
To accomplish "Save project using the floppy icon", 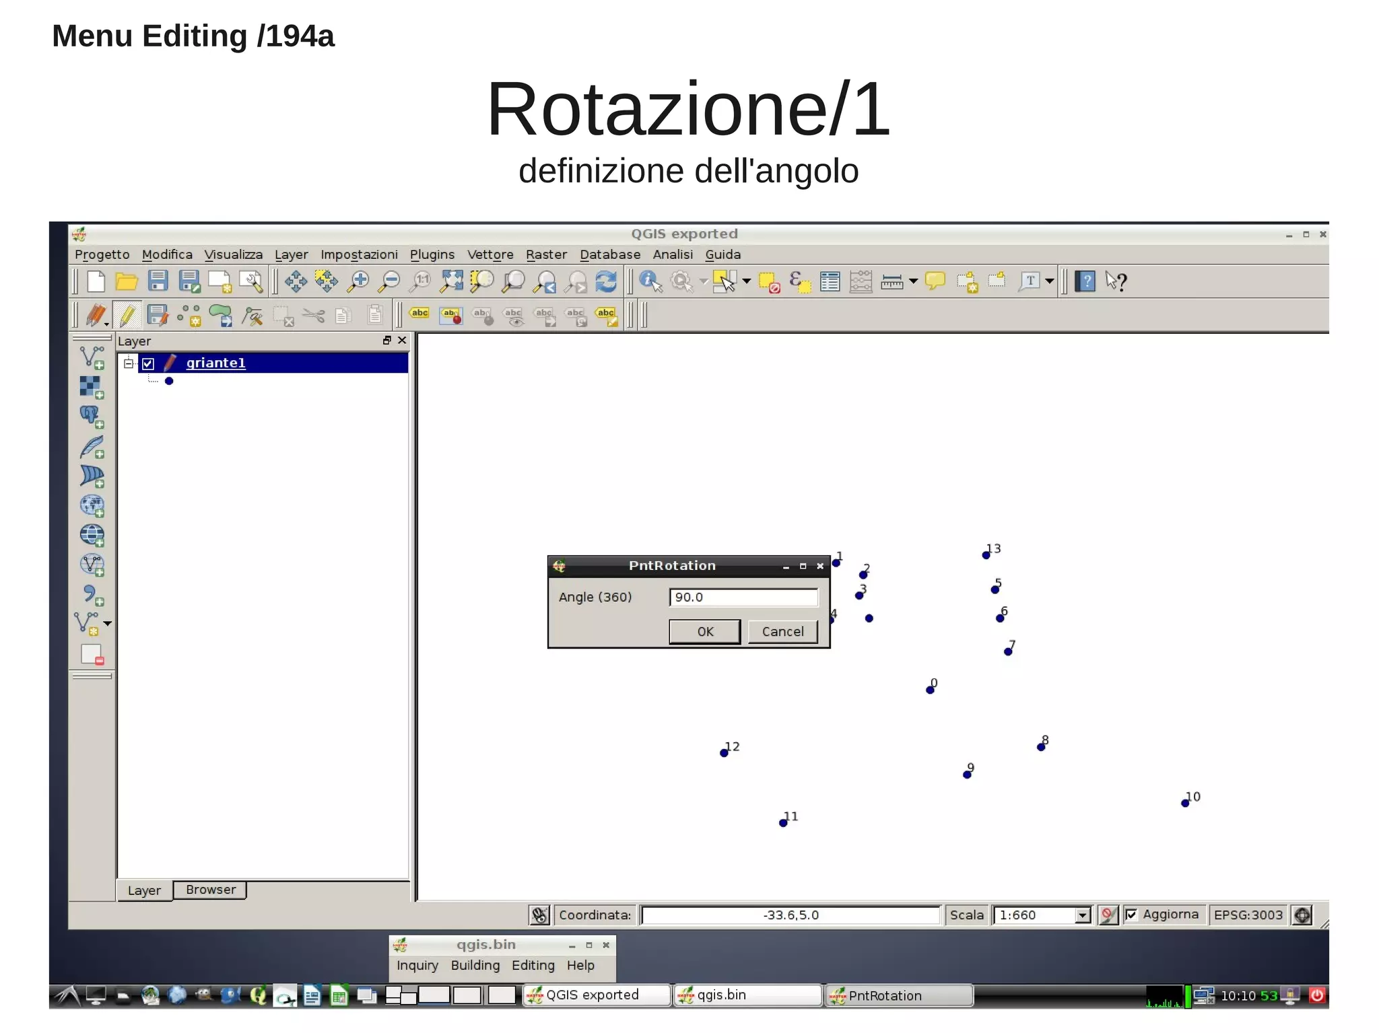I will tap(158, 281).
